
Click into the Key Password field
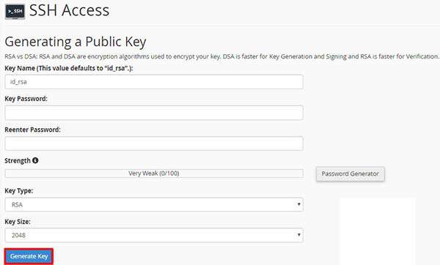click(154, 113)
